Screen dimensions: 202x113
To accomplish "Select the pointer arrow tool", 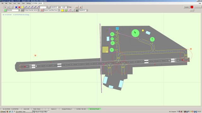I will point(5,7).
